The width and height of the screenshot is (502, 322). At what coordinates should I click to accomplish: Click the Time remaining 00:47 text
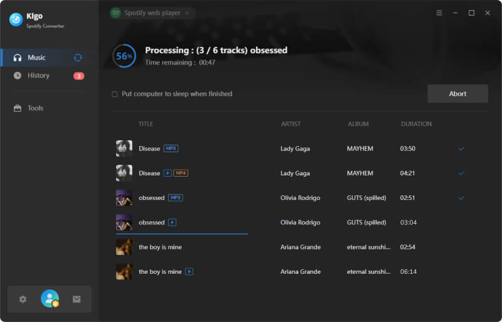[180, 63]
